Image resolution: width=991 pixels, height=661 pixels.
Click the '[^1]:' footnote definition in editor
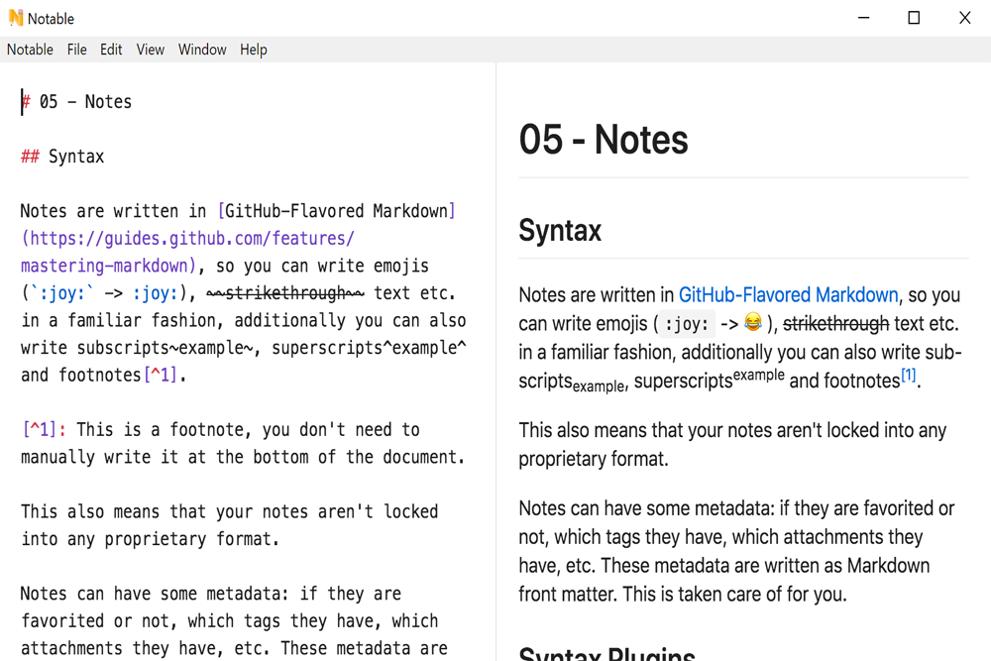click(x=44, y=430)
